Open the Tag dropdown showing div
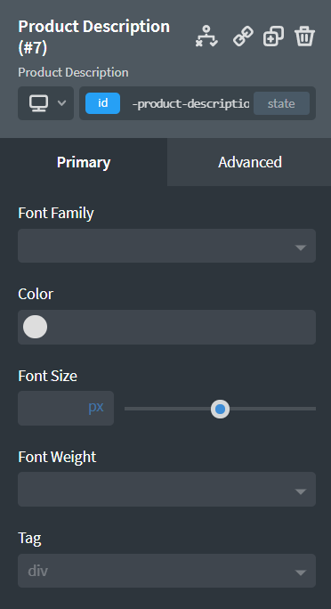 tap(167, 571)
